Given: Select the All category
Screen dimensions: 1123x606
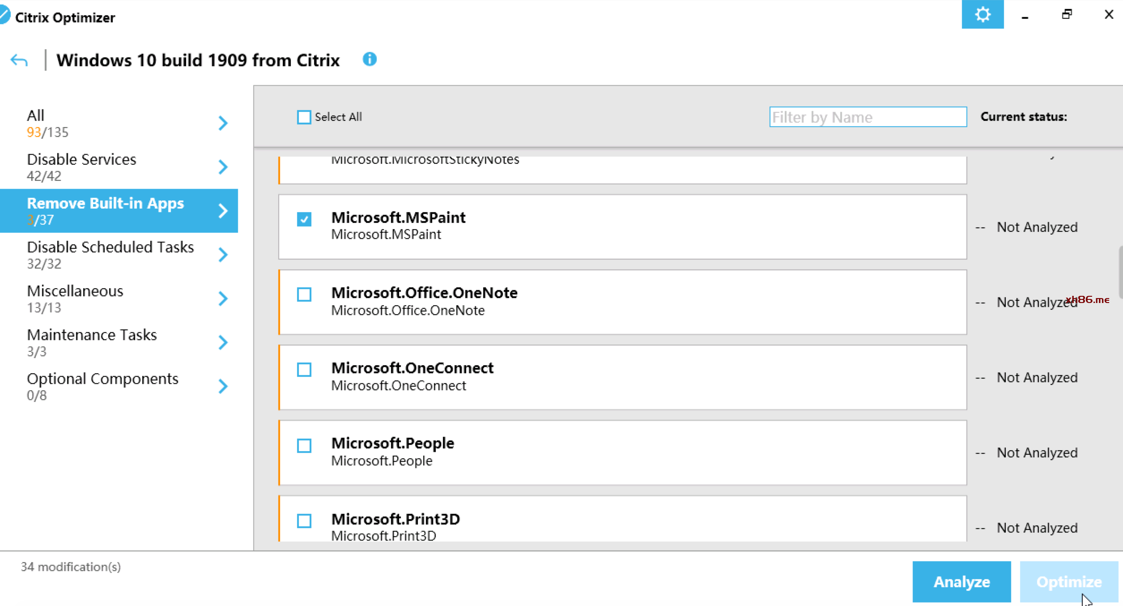Looking at the screenshot, I should click(x=119, y=123).
